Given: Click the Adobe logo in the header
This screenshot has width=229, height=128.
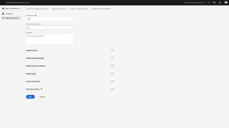Looking at the screenshot, I should [3, 2].
